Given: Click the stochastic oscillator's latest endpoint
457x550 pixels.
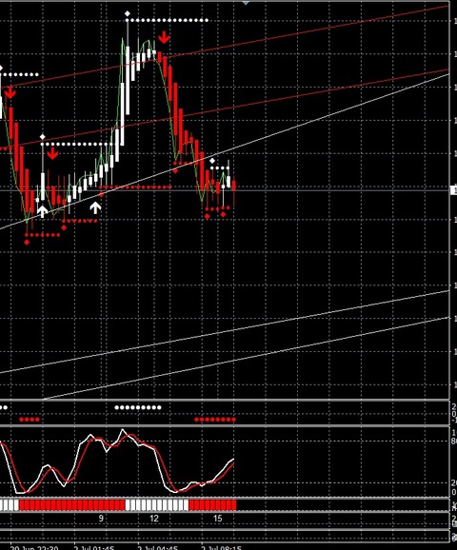Looking at the screenshot, I should coord(233,460).
